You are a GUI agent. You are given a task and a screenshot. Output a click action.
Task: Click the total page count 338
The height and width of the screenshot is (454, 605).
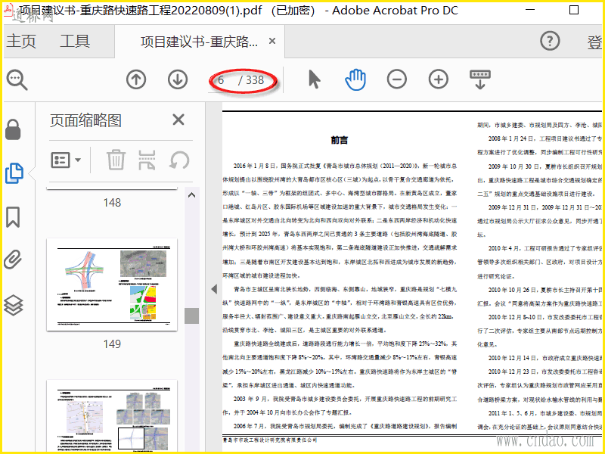(x=255, y=80)
